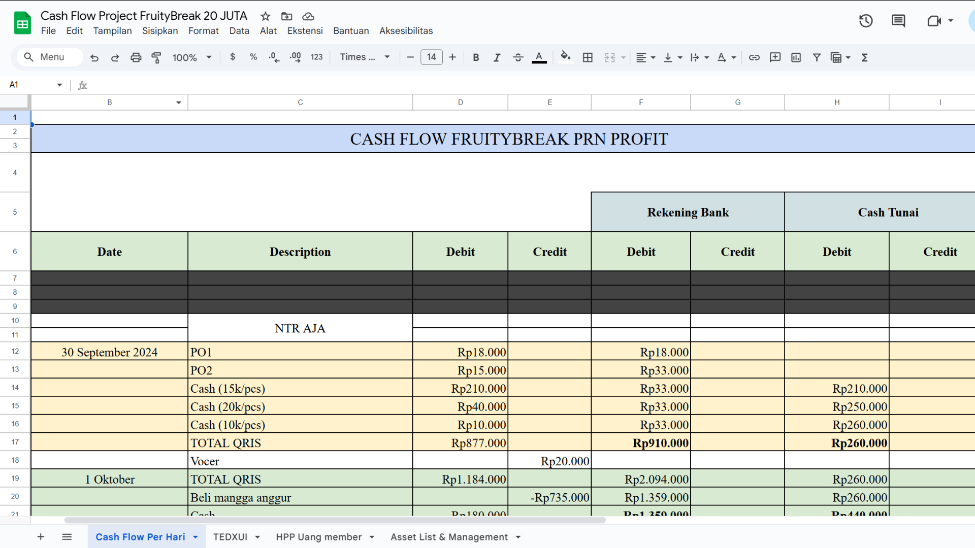The height and width of the screenshot is (548, 975).
Task: Open the Ekstensi menu
Action: [305, 31]
